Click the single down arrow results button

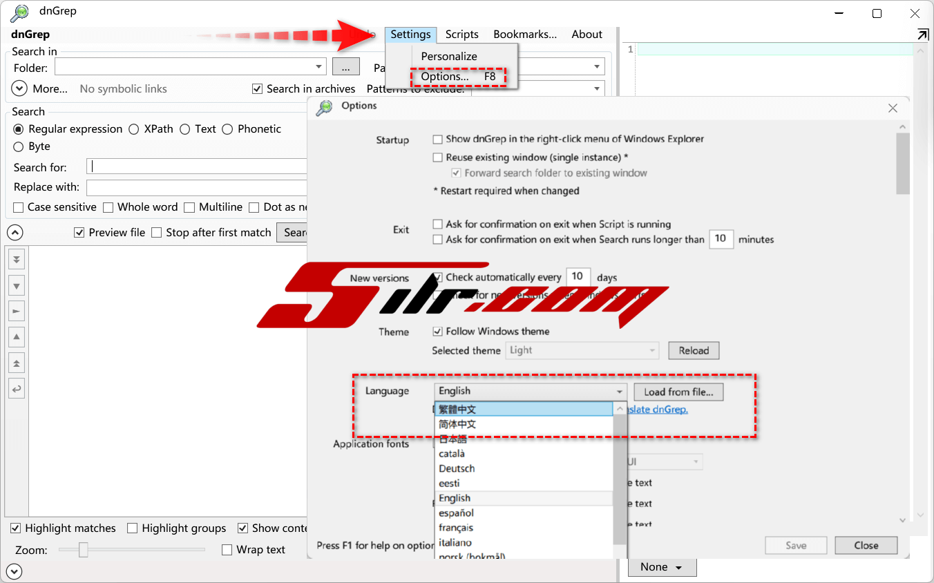(x=17, y=285)
